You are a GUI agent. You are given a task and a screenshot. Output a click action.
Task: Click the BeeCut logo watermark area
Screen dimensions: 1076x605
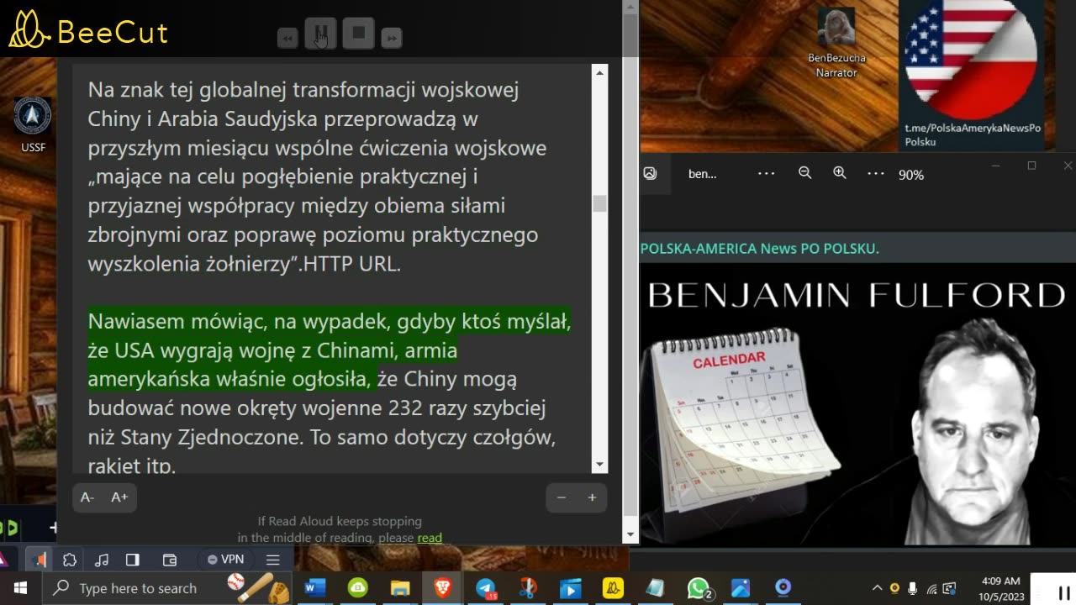(x=88, y=29)
